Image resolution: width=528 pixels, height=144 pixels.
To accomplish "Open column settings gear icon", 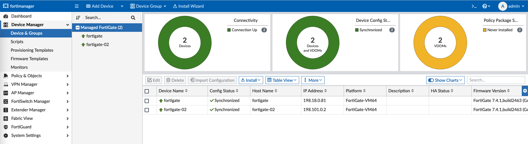I will click(525, 91).
